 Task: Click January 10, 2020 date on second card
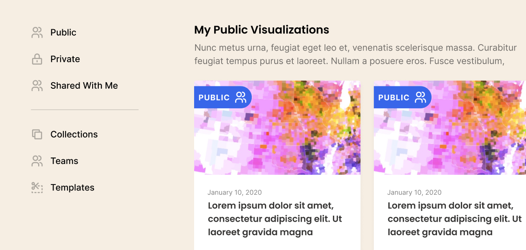pyautogui.click(x=415, y=192)
